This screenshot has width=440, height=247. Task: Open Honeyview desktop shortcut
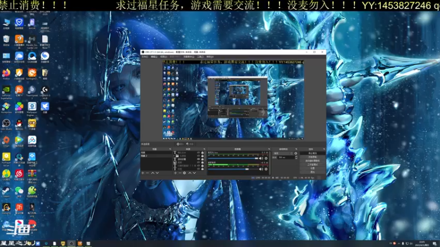coord(6,107)
